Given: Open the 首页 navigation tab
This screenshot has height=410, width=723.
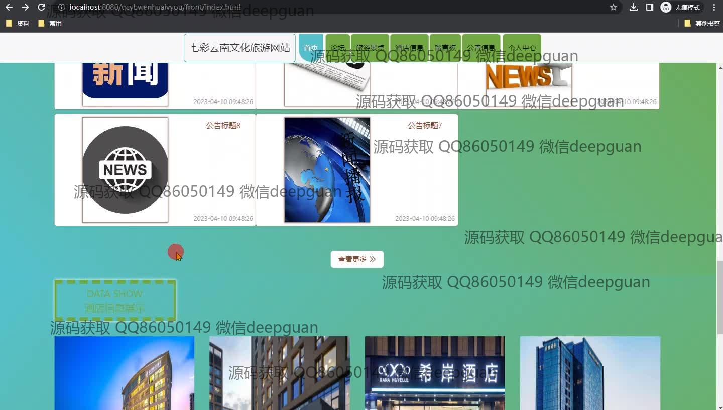Looking at the screenshot, I should [x=311, y=48].
